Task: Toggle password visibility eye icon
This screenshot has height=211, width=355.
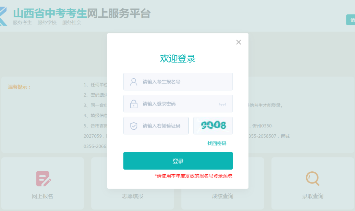Action: coord(222,104)
